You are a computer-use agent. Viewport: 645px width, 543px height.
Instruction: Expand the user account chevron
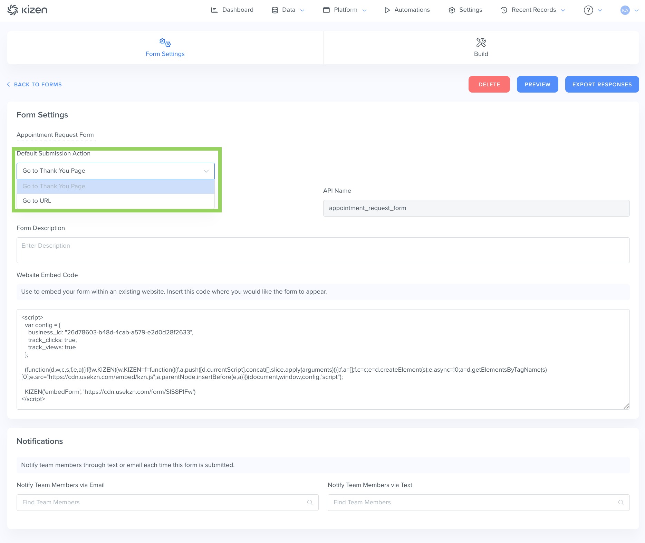[637, 10]
